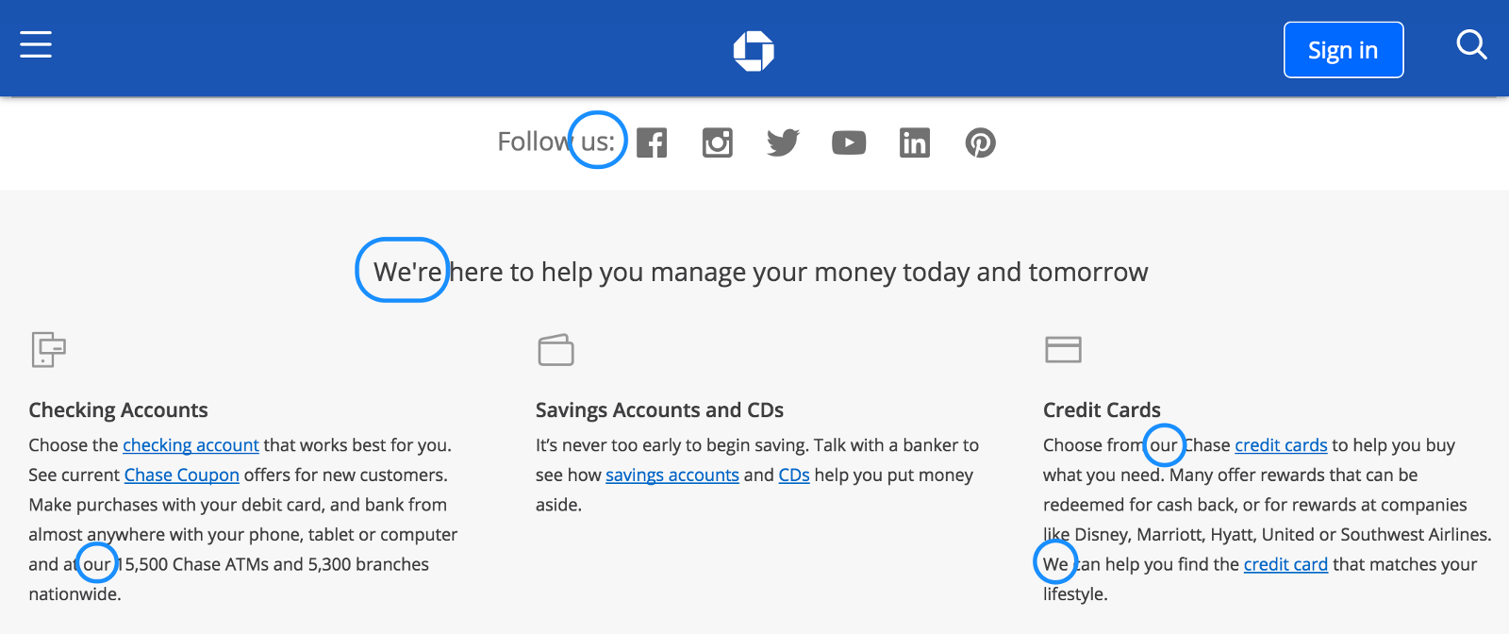The width and height of the screenshot is (1509, 634).
Task: Click the Checking Accounts section icon
Action: click(48, 349)
